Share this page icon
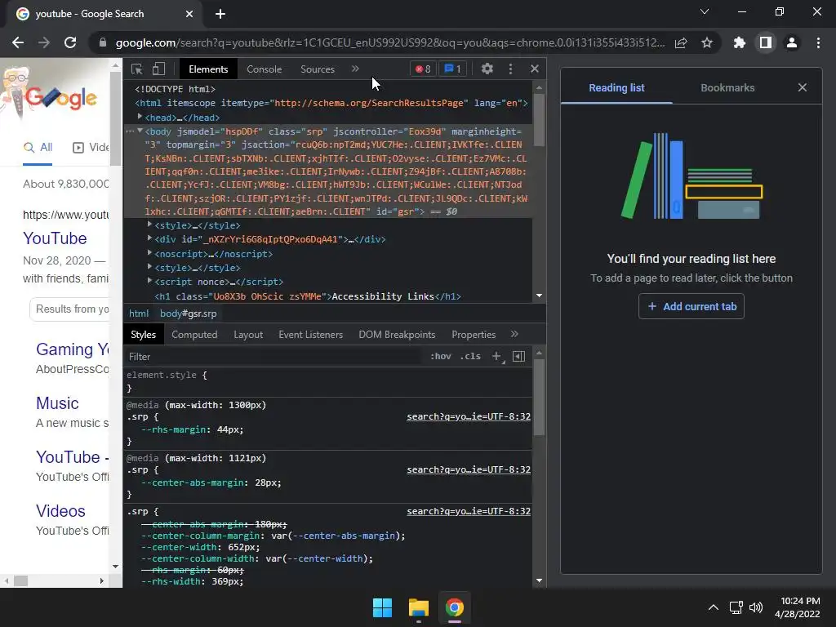Screen dimensions: 836x627 [681, 42]
